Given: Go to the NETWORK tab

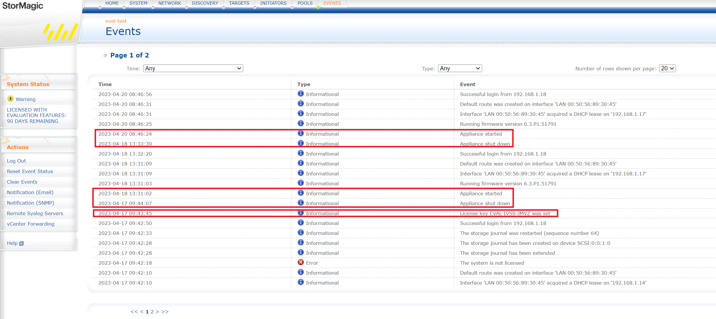Looking at the screenshot, I should coord(170,3).
